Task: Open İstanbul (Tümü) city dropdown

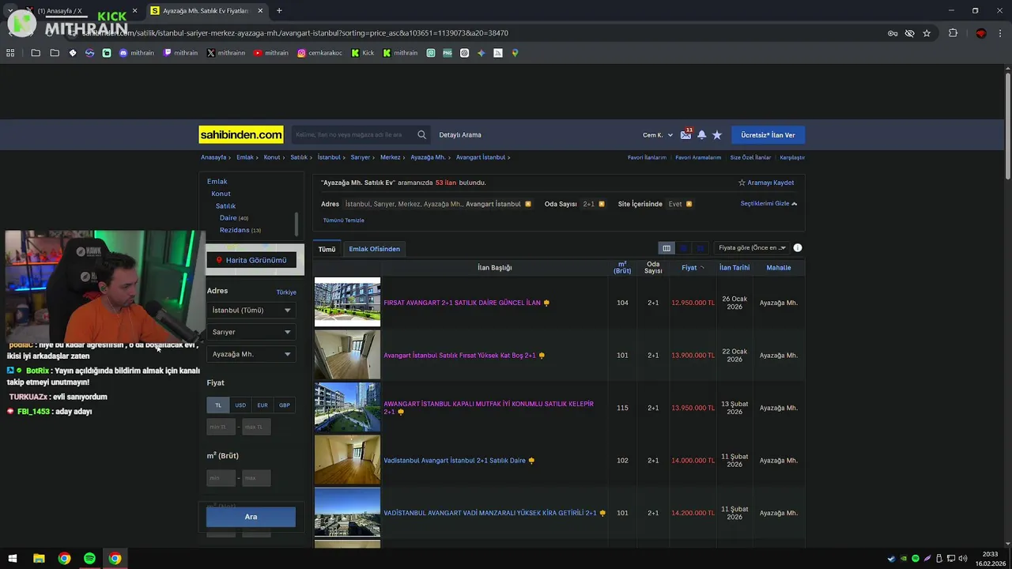Action: (251, 311)
